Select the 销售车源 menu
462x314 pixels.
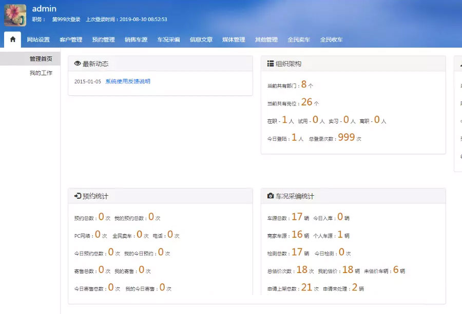pyautogui.click(x=136, y=40)
